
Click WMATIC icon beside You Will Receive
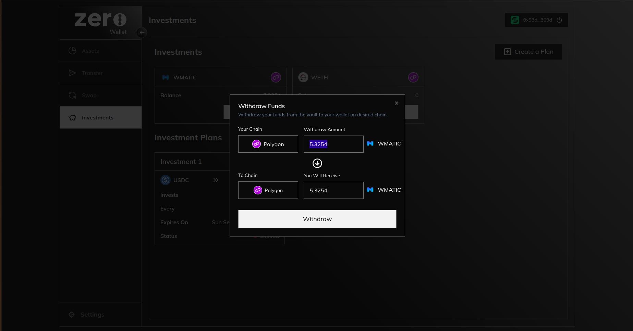pyautogui.click(x=370, y=190)
